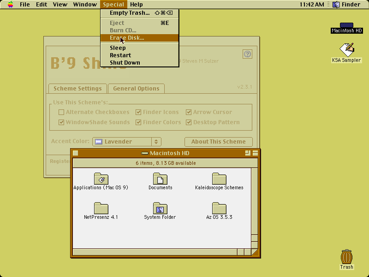Image resolution: width=369 pixels, height=277 pixels.
Task: Toggle the Finder Colors checkbox
Action: tap(138, 122)
